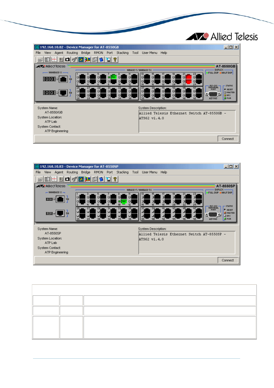Select port 50 uplink on AT-8550SP switch
The width and height of the screenshot is (274, 388).
coord(60,213)
